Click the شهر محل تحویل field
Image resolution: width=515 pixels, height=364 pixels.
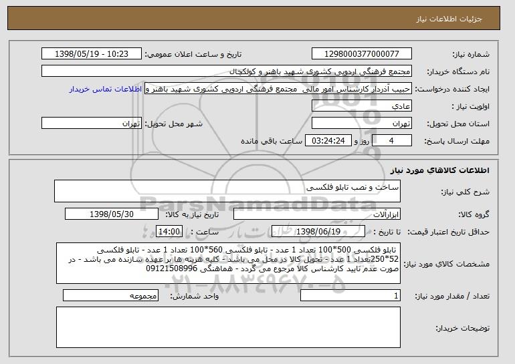click(x=92, y=124)
